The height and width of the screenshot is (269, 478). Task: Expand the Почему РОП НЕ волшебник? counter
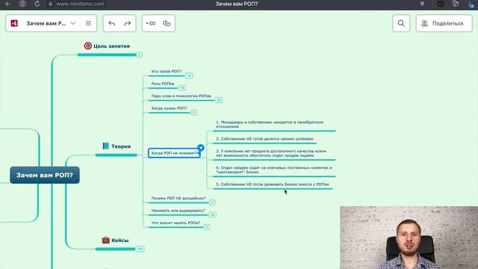click(212, 202)
